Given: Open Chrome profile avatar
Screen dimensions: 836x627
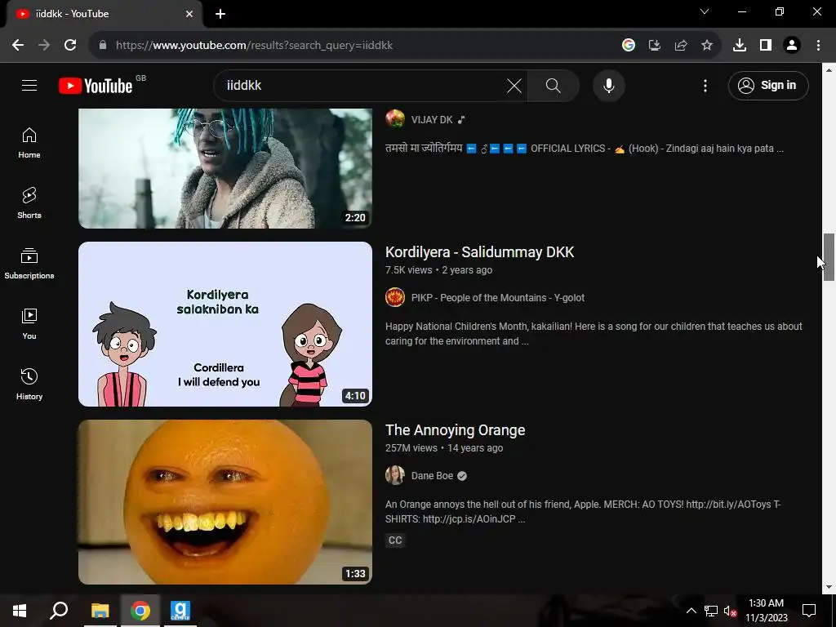Looking at the screenshot, I should [x=792, y=46].
